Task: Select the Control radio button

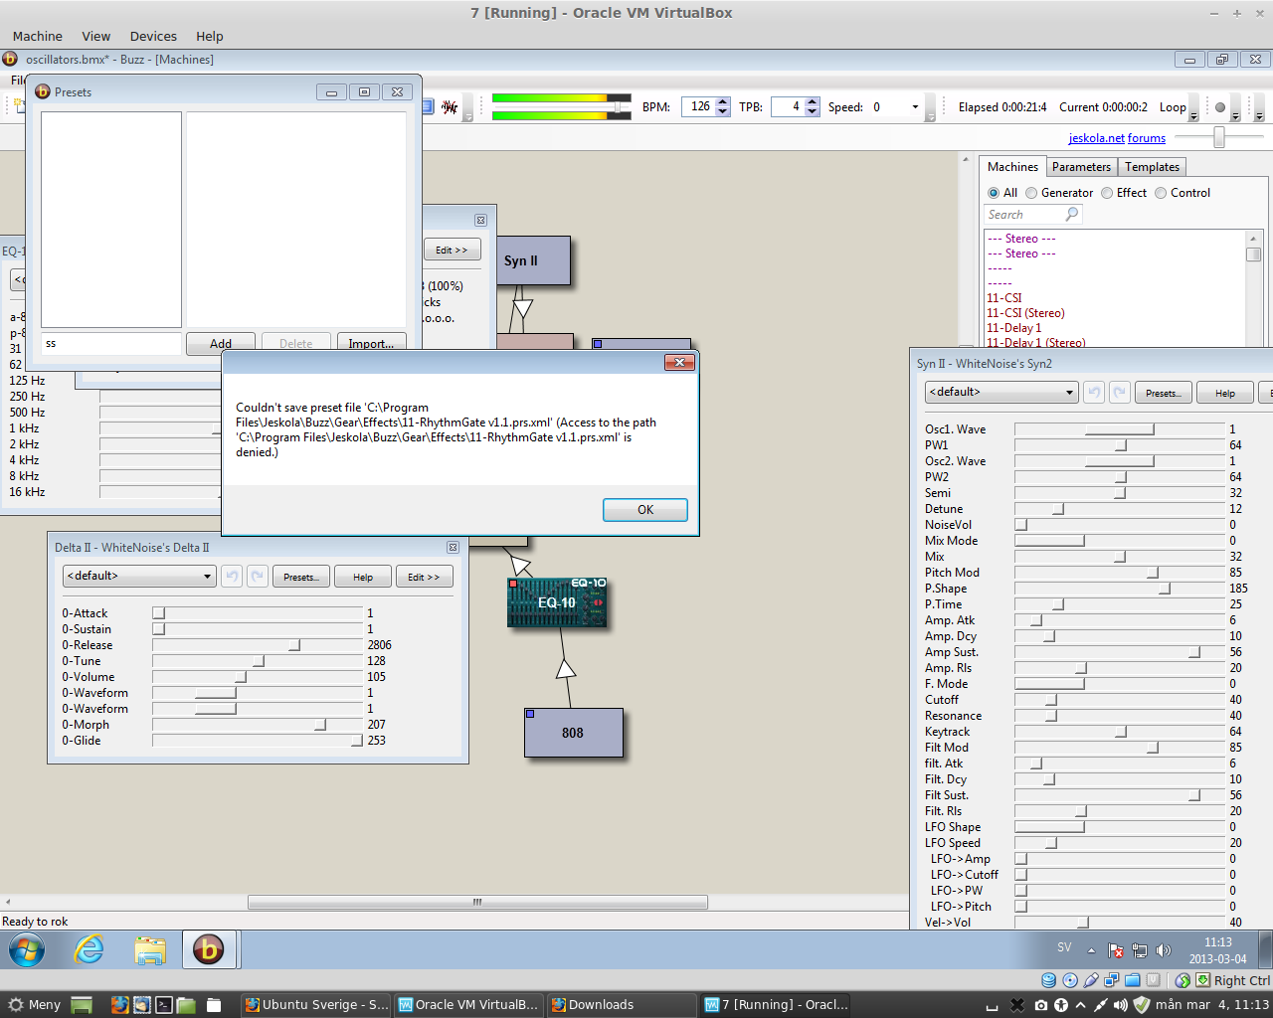Action: pyautogui.click(x=1161, y=193)
